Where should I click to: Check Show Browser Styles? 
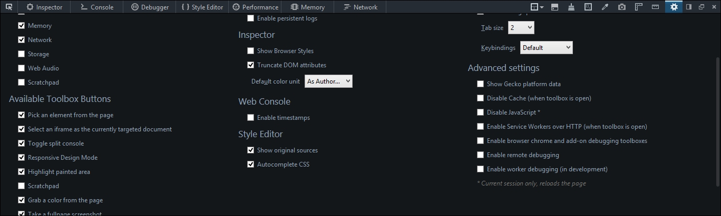(250, 50)
